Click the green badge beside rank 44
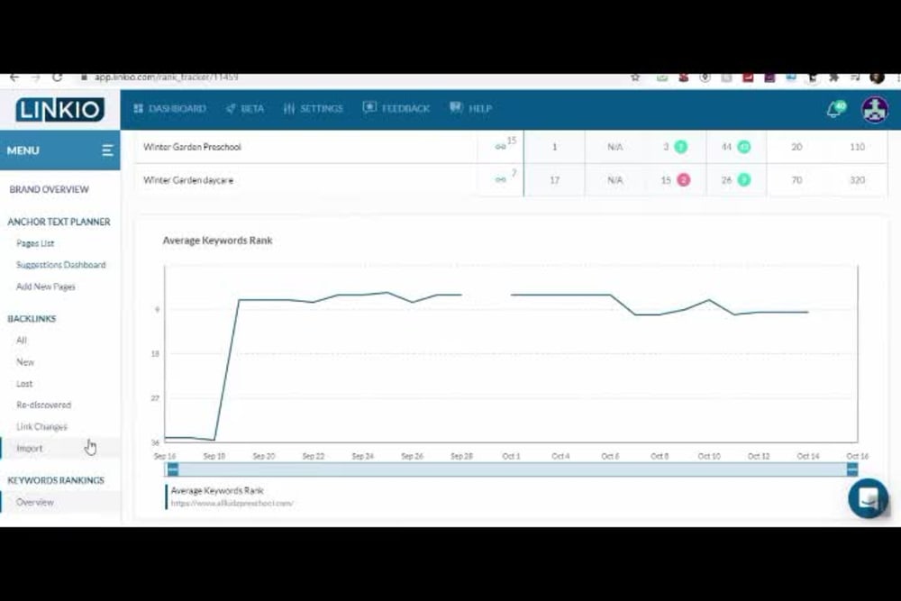 coord(743,147)
